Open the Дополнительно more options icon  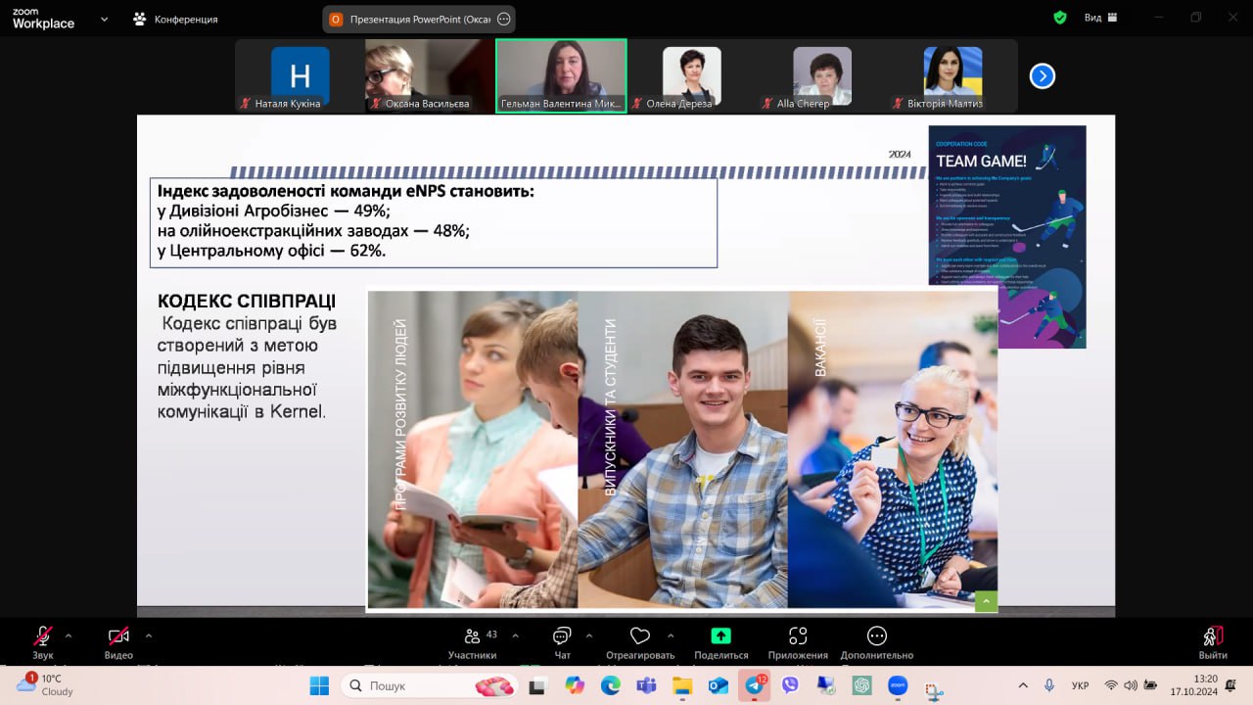point(876,637)
